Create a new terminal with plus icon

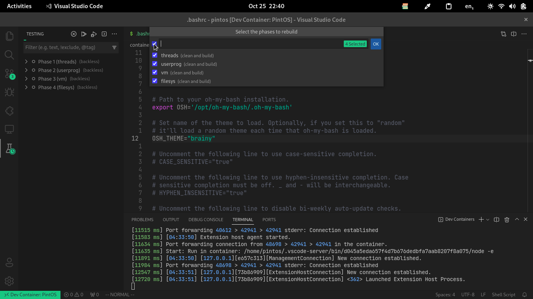click(x=481, y=220)
